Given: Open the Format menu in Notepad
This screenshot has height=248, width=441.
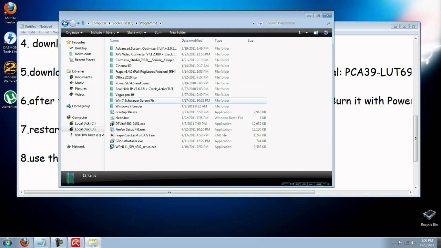Looking at the screenshot, I should [x=44, y=32].
